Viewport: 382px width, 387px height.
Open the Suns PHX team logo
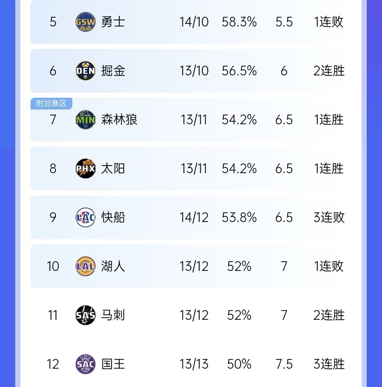86,169
